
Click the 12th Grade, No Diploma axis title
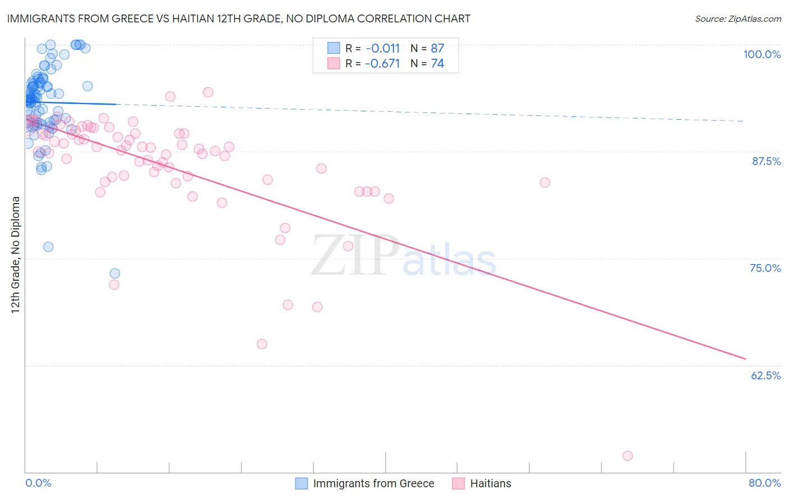click(16, 255)
